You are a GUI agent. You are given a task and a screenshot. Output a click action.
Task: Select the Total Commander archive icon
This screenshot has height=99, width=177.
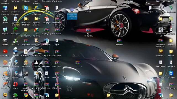26,41
